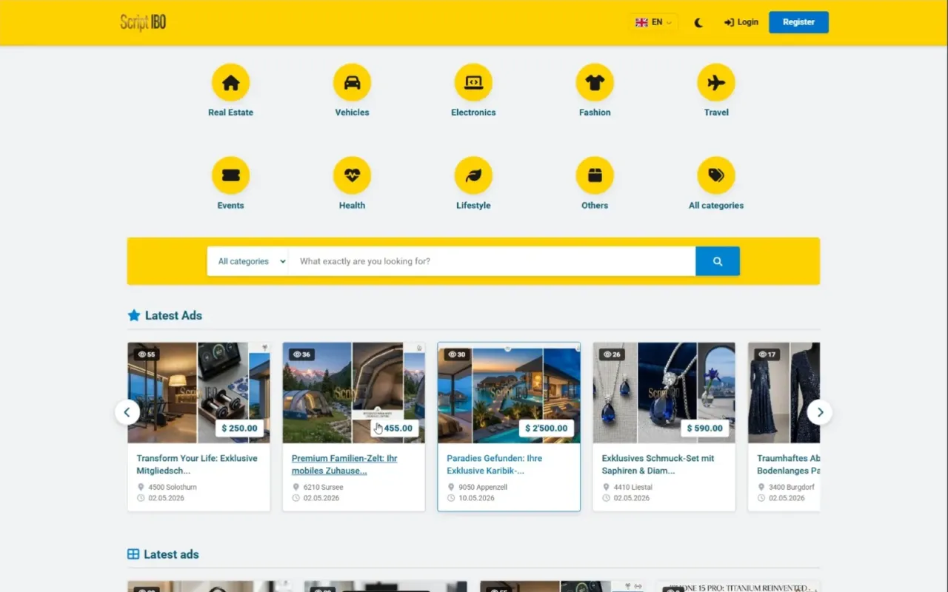Click the Vehicles label
948x592 pixels.
[x=352, y=112]
